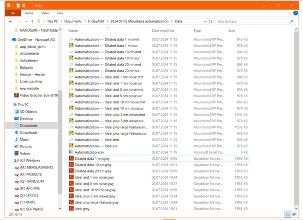Screen dimensions: 303x220
Task: Switch to details view in status bar
Action: click(288, 214)
